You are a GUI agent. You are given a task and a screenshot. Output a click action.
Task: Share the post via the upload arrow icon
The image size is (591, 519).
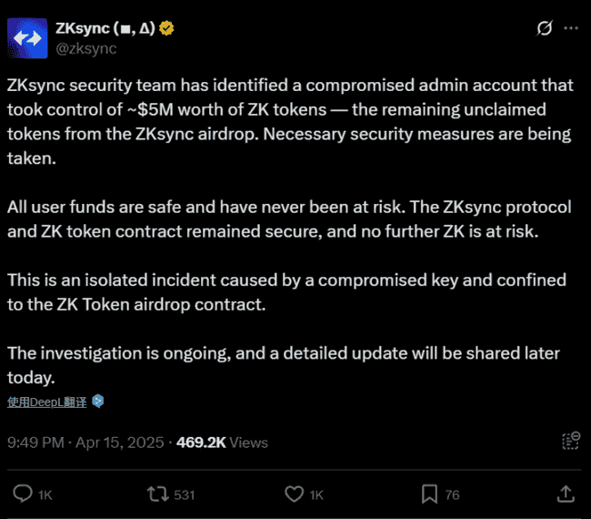(565, 494)
